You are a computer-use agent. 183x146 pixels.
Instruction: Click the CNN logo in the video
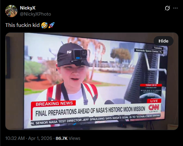pos(154,107)
